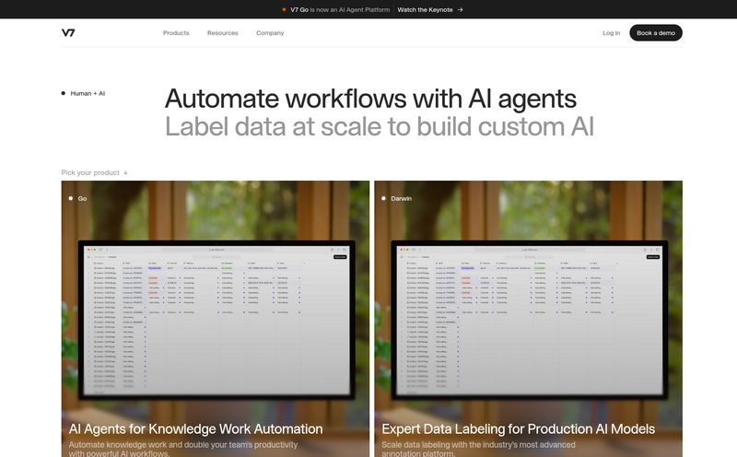Click the arrow icon beside Watch the Keynote
Screen dimensions: 737x457
click(x=460, y=9)
